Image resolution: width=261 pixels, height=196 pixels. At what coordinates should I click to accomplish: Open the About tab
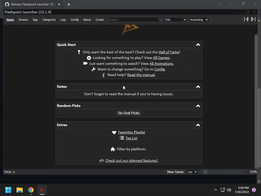[87, 20]
